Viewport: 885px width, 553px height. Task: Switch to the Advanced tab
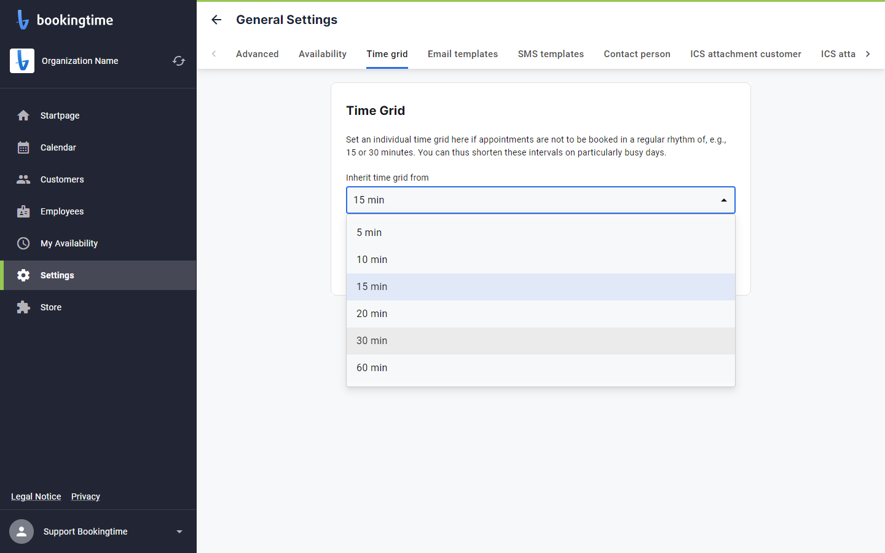click(x=258, y=54)
